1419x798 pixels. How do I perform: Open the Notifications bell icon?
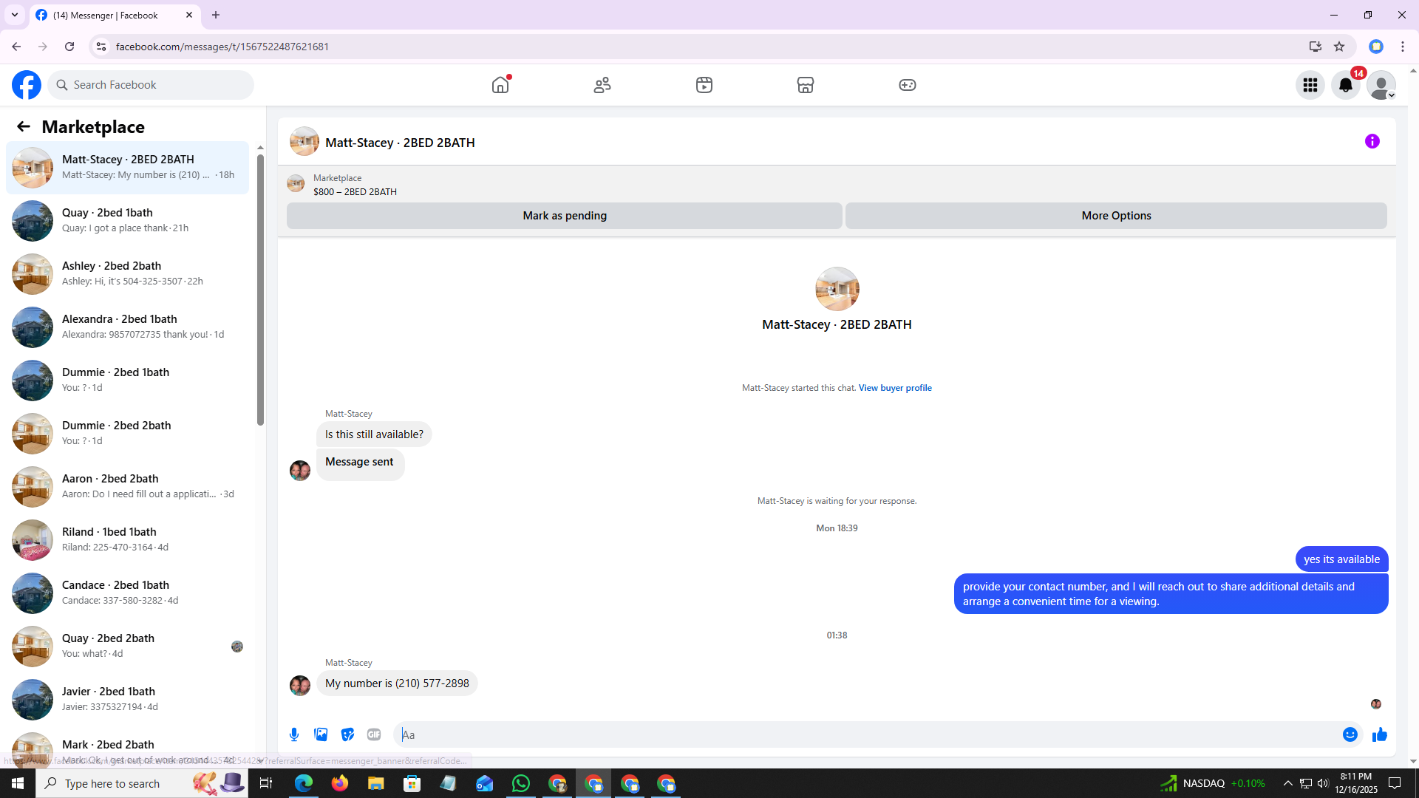pos(1346,85)
